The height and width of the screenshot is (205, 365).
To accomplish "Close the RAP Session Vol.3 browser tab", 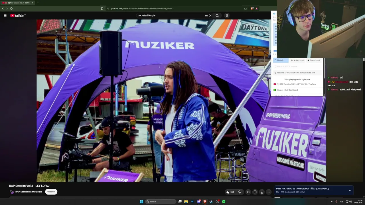I will 33,3.
